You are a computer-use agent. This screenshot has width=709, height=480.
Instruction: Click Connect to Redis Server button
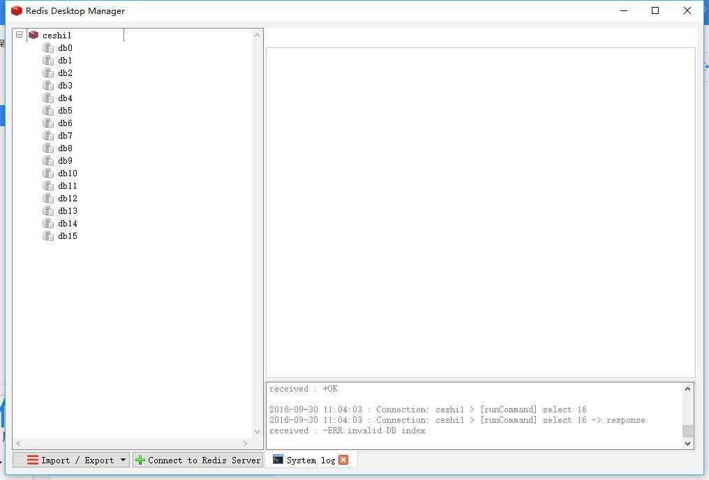197,460
